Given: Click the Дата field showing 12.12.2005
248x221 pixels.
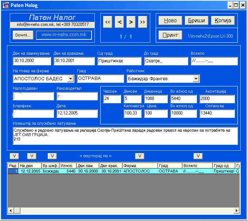Looking at the screenshot, I should click(77, 113).
